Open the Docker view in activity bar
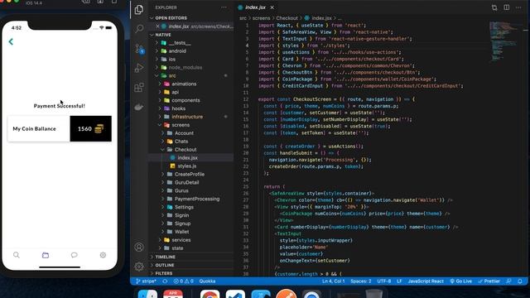Screen dimensions: 530x298 pyautogui.click(x=139, y=107)
